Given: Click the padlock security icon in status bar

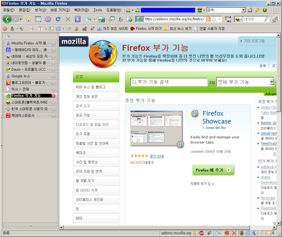Looking at the screenshot, I should (x=195, y=233).
